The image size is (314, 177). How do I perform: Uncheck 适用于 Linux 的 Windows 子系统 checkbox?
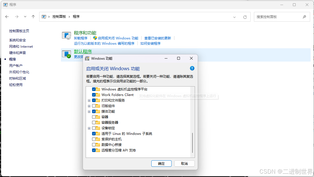coord(94,134)
